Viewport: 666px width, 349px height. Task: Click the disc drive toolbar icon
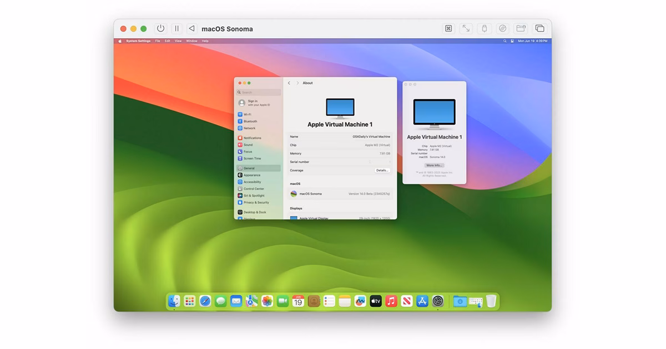tap(502, 28)
